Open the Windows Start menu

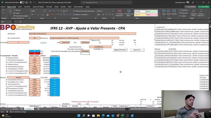(x=79, y=115)
